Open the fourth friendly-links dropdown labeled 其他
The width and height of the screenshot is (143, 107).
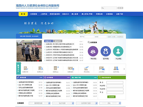coord(110,103)
